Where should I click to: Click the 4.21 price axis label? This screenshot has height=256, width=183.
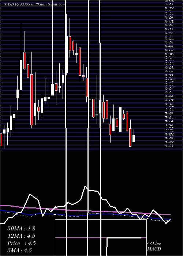tap(169, 146)
